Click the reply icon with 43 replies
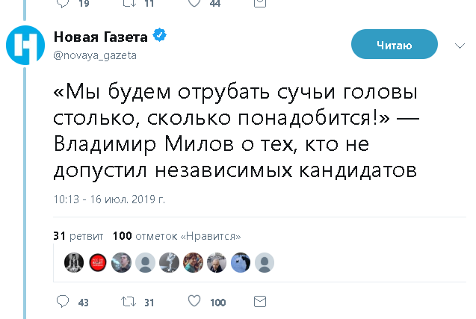The image size is (476, 319). point(63,302)
